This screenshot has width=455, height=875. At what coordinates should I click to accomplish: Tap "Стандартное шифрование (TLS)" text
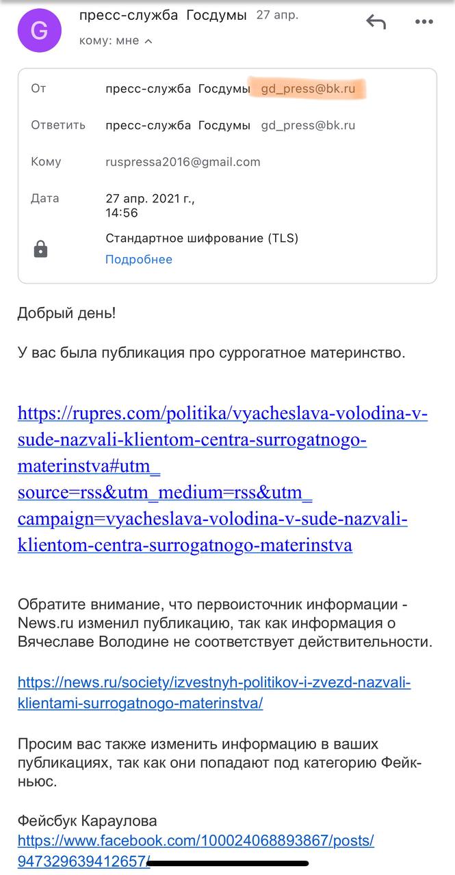(202, 238)
